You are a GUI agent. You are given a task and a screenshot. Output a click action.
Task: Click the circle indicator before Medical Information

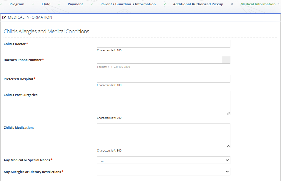[232, 4]
